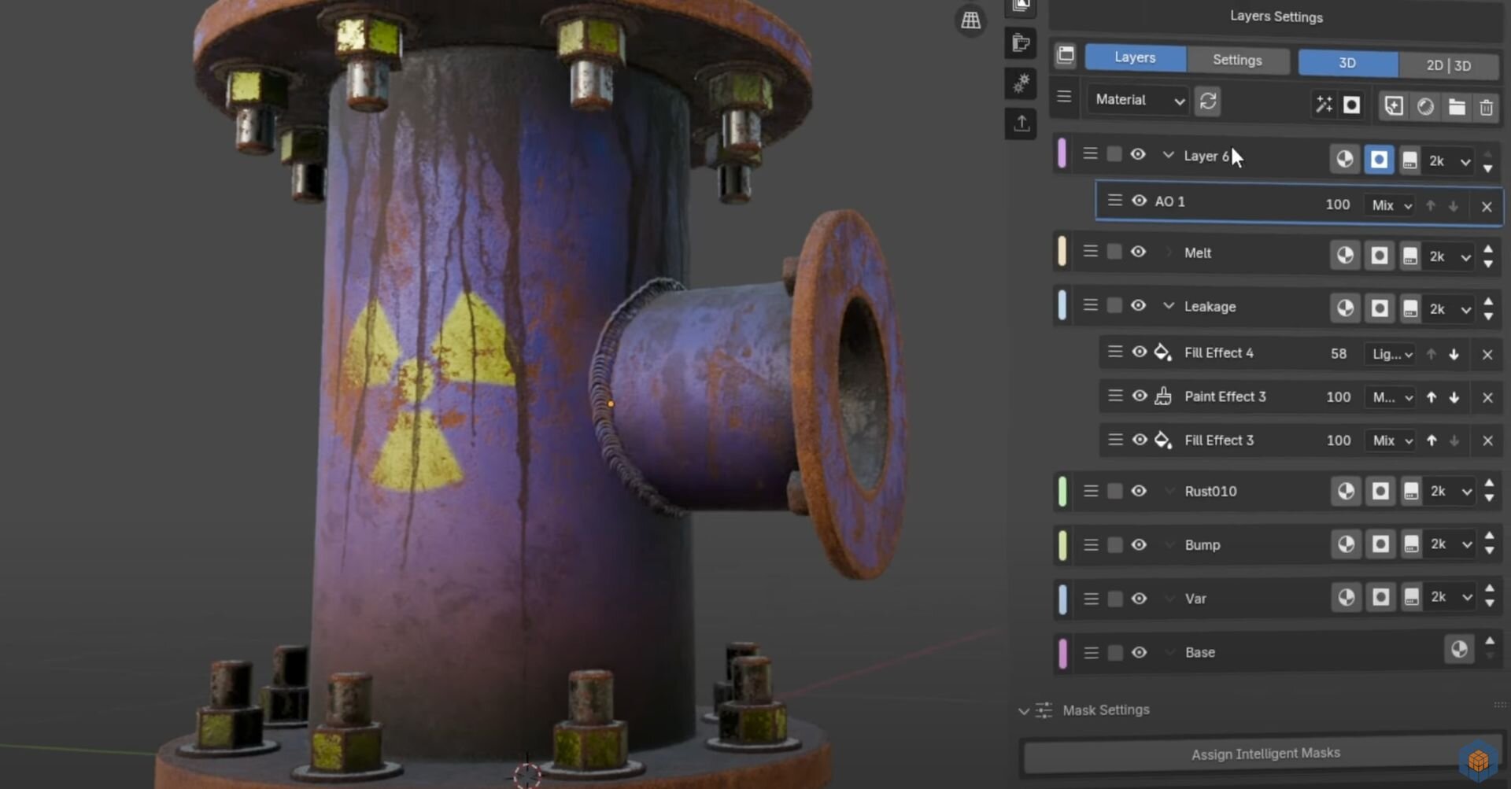
Task: Select the 3D view mode tab
Action: point(1347,63)
